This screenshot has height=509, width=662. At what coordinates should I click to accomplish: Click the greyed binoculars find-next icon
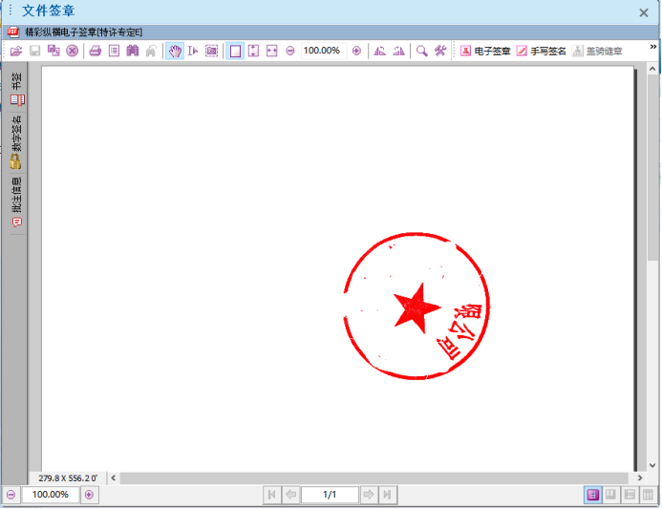[x=151, y=51]
